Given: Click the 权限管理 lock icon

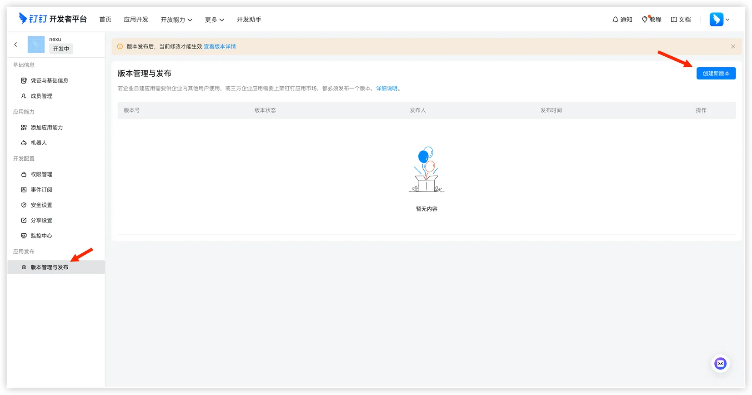Looking at the screenshot, I should tap(24, 174).
